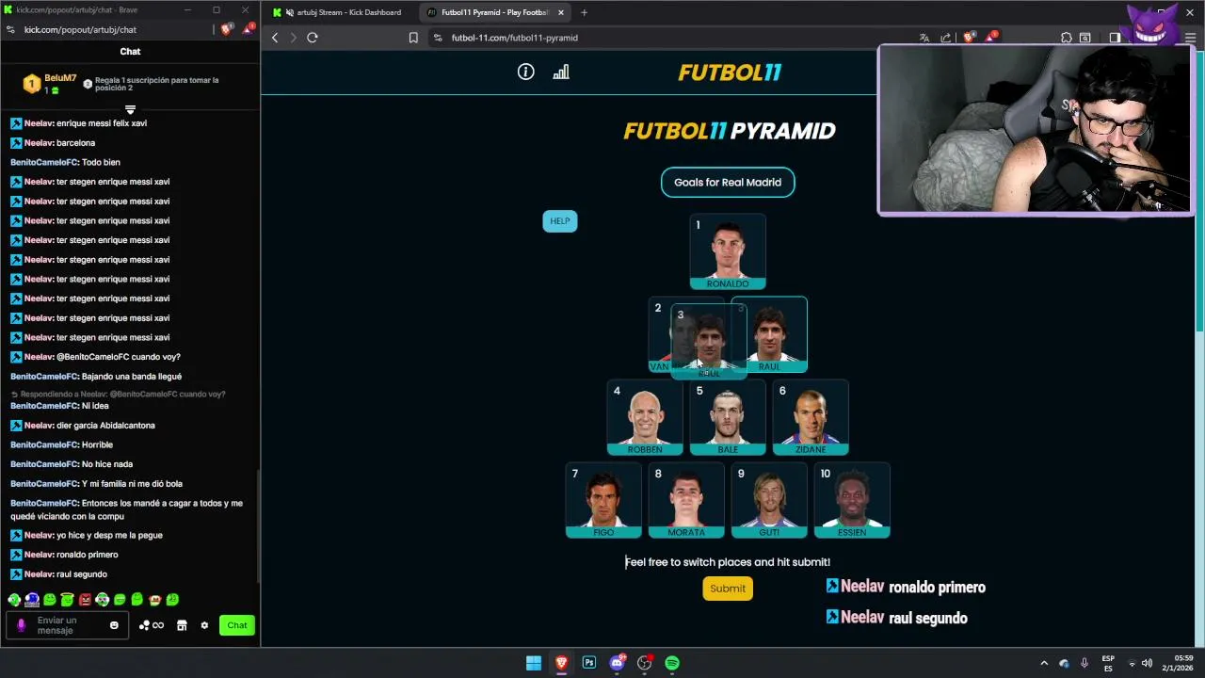
Task: Open the info icon on Futbol11 header
Action: (525, 72)
